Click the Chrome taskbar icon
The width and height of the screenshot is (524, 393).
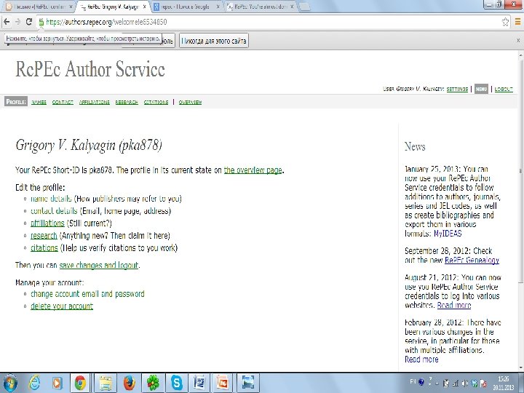coord(80,383)
